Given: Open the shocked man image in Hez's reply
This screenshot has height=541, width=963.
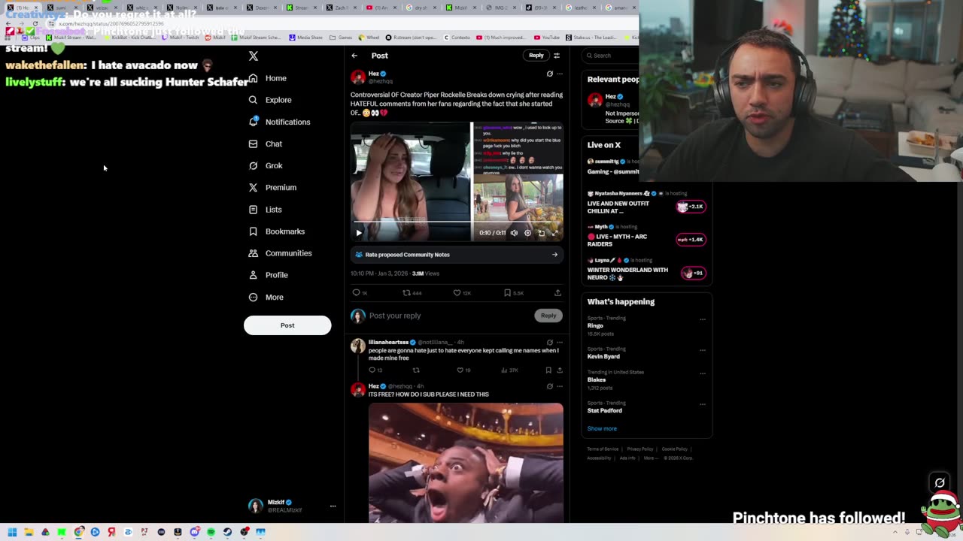Looking at the screenshot, I should pos(466,463).
